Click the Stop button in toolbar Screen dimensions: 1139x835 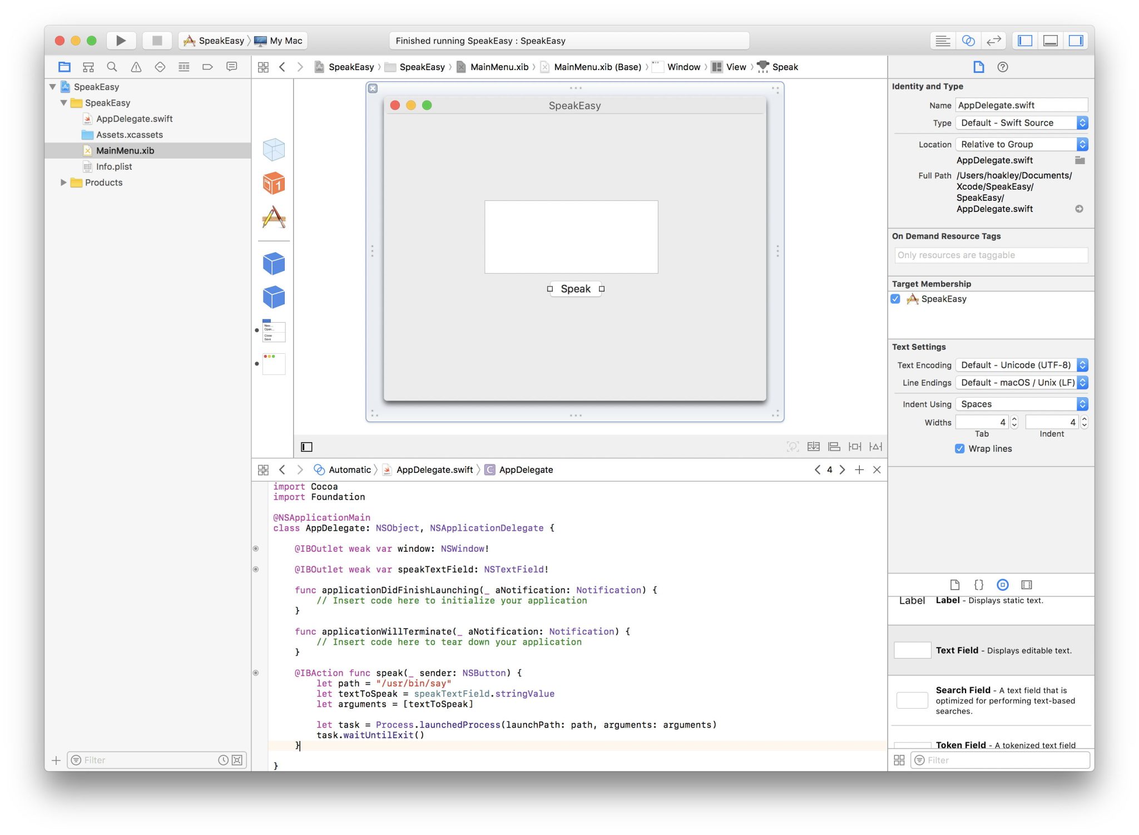(x=157, y=41)
